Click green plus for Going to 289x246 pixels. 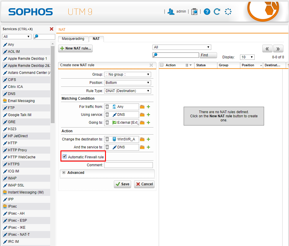[x=148, y=123]
